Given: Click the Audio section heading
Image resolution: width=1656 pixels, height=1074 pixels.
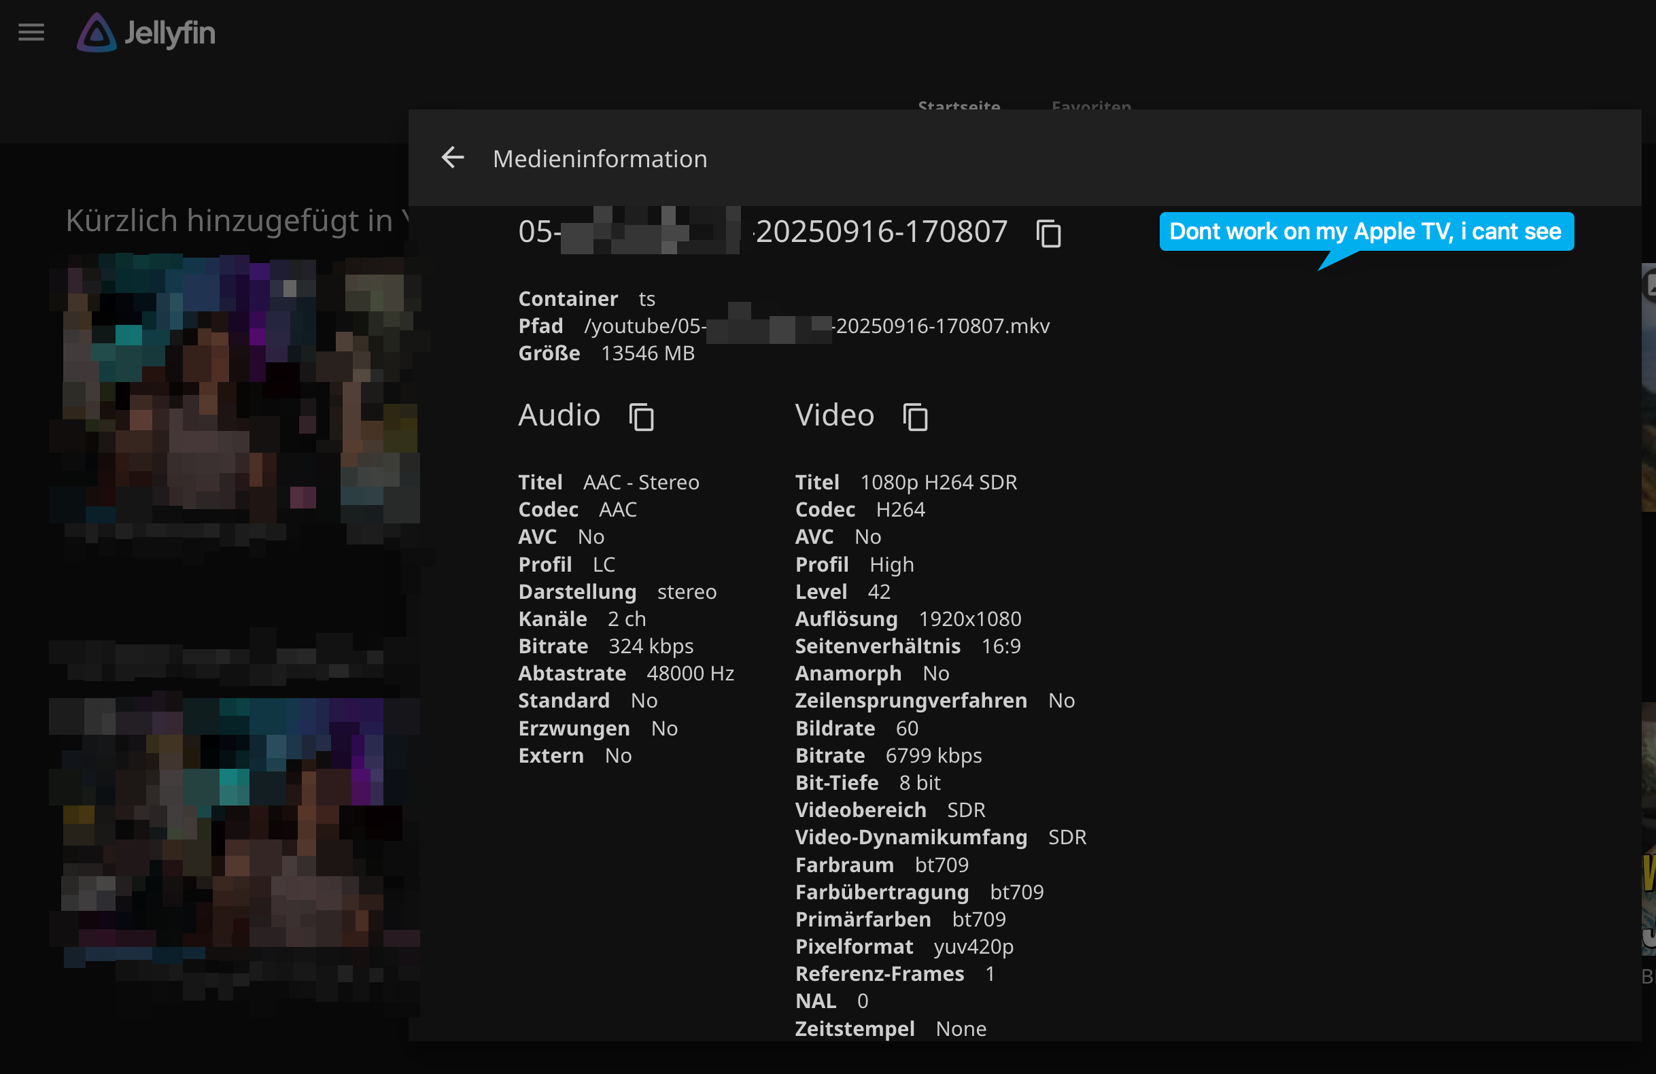Looking at the screenshot, I should tap(559, 415).
